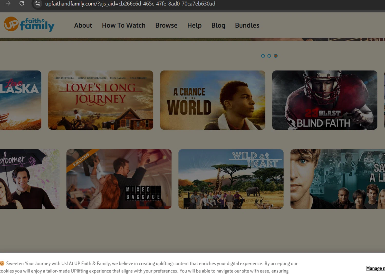
Task: Select the third filled carousel dot
Action: tap(276, 56)
